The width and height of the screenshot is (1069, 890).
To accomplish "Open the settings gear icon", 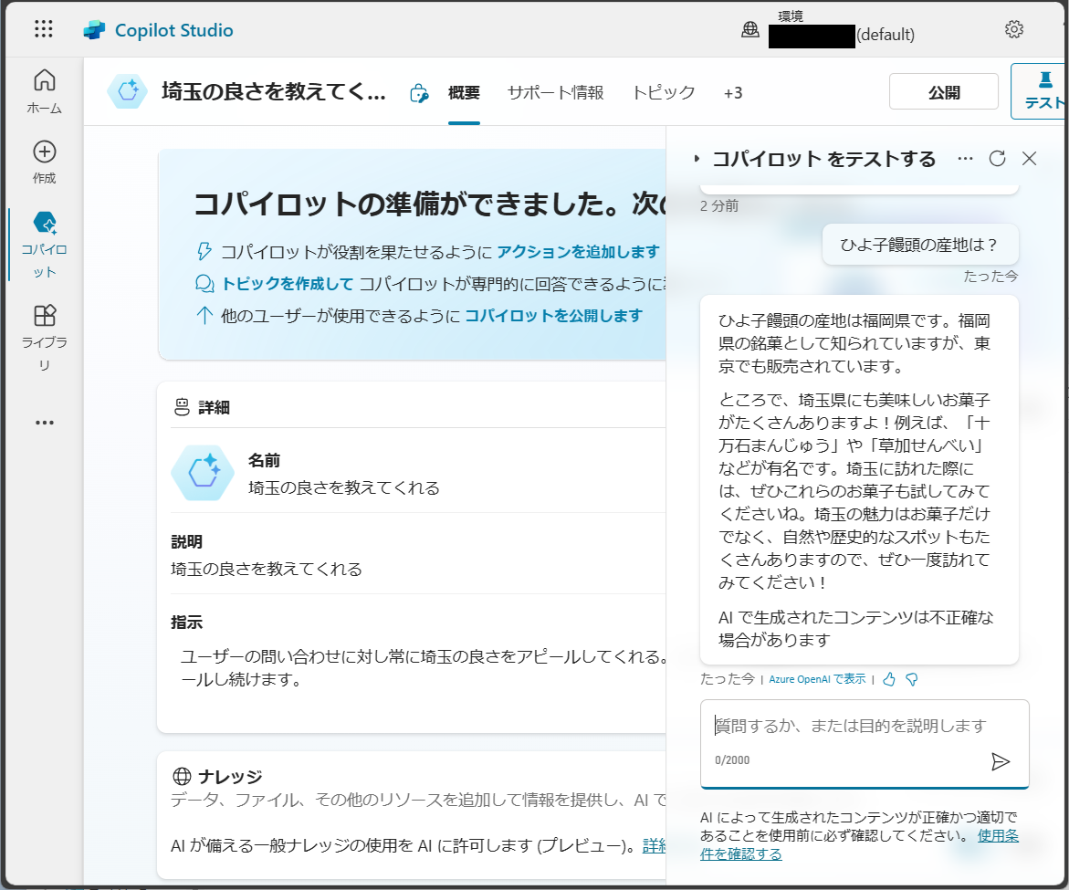I will (1014, 29).
